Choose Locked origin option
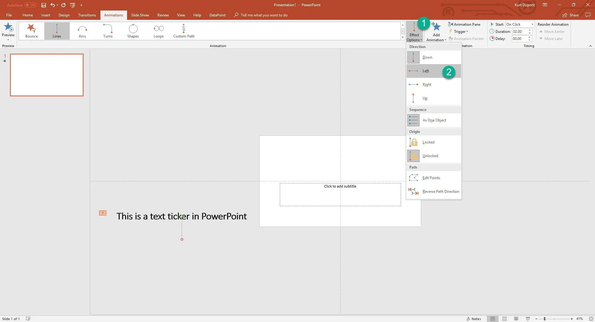This screenshot has width=595, height=322. (x=434, y=142)
